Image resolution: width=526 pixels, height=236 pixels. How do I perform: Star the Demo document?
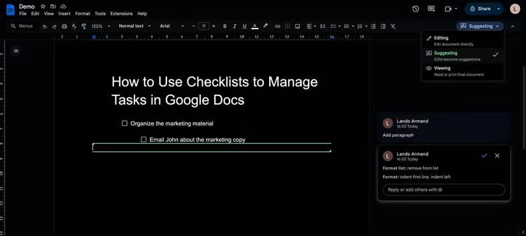tap(43, 6)
